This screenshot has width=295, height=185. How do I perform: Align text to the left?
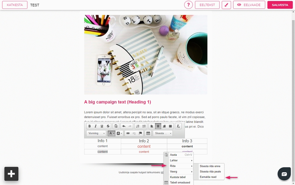pyautogui.click(x=152, y=126)
